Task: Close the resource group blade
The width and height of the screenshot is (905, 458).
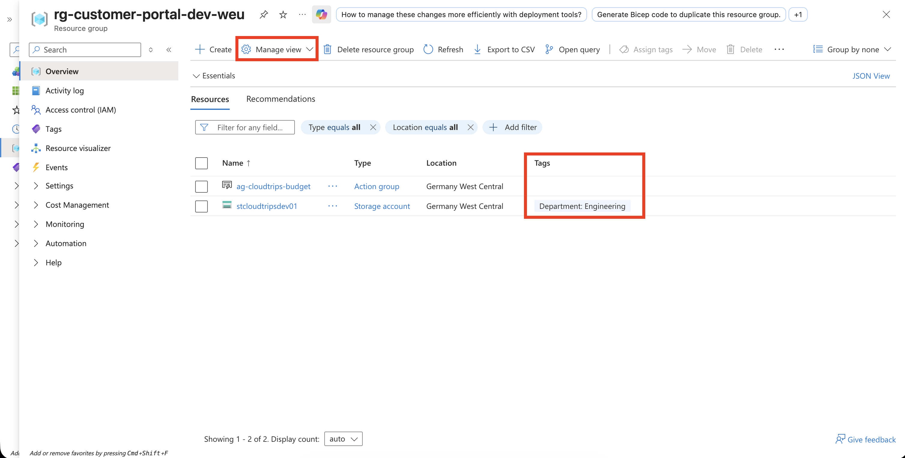Action: [x=886, y=14]
